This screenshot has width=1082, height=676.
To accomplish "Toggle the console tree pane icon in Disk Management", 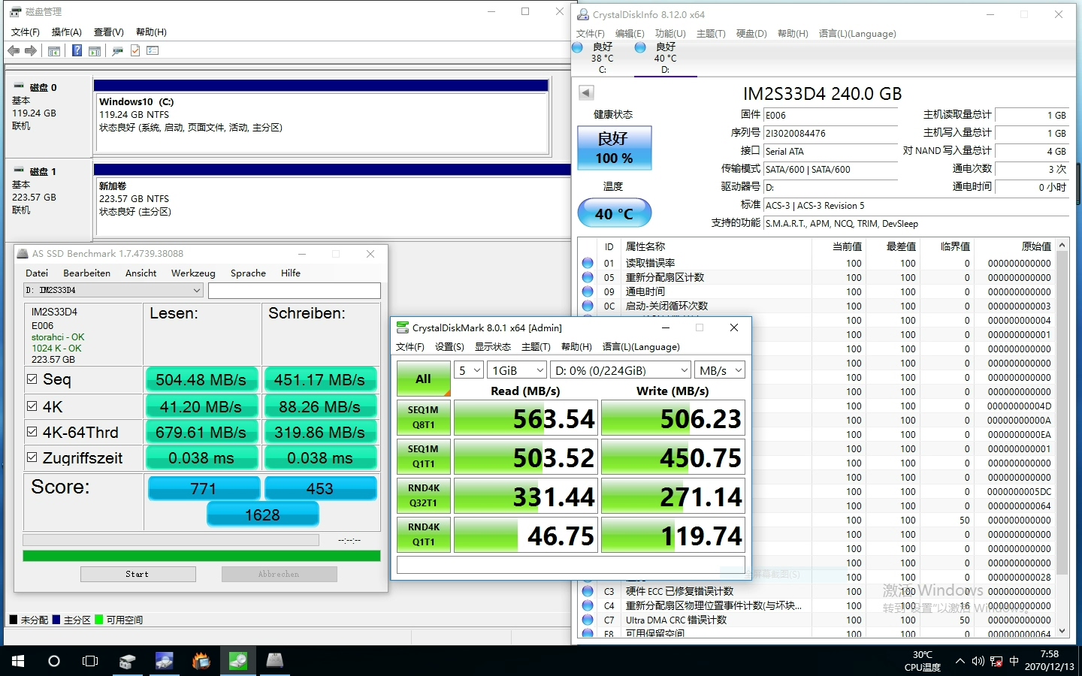I will pyautogui.click(x=54, y=50).
